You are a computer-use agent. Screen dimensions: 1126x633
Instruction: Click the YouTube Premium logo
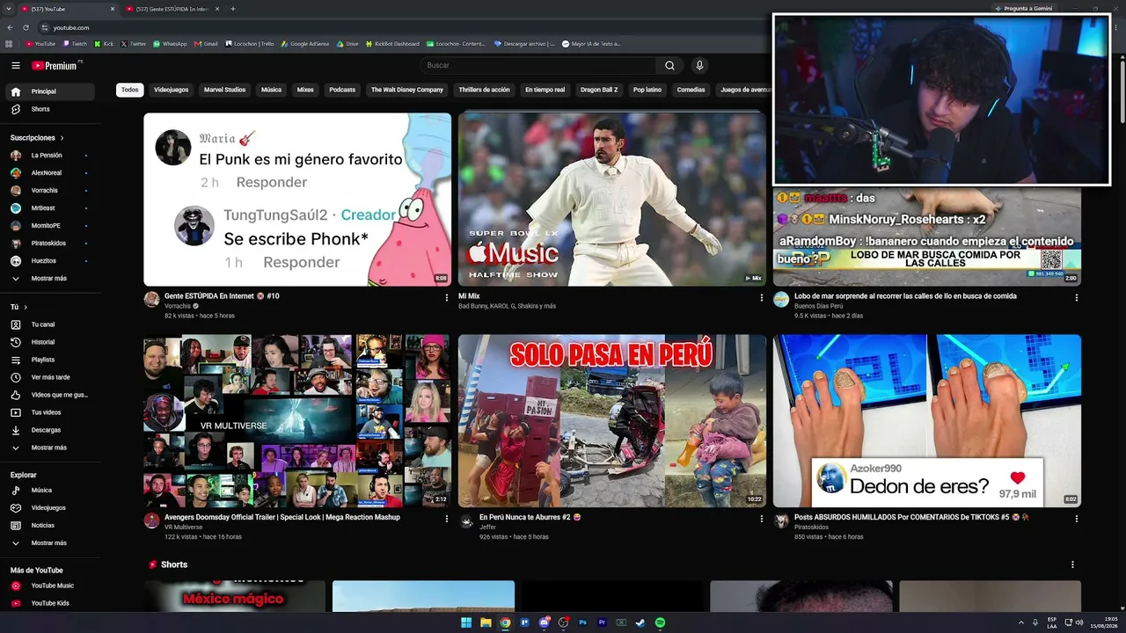[56, 65]
